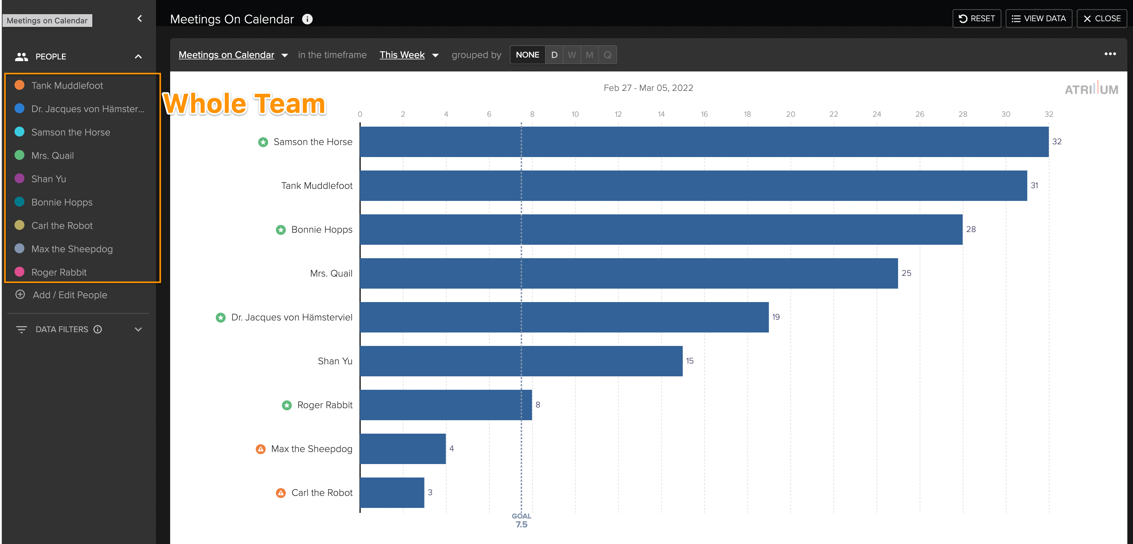Click the People group icon
This screenshot has width=1133, height=544.
click(x=21, y=56)
